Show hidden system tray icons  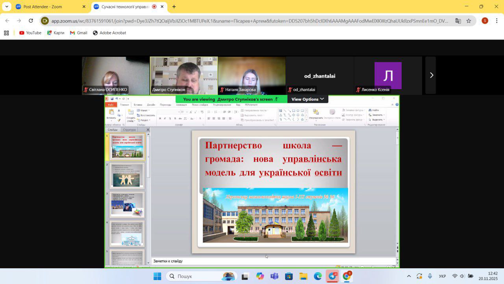click(x=409, y=276)
